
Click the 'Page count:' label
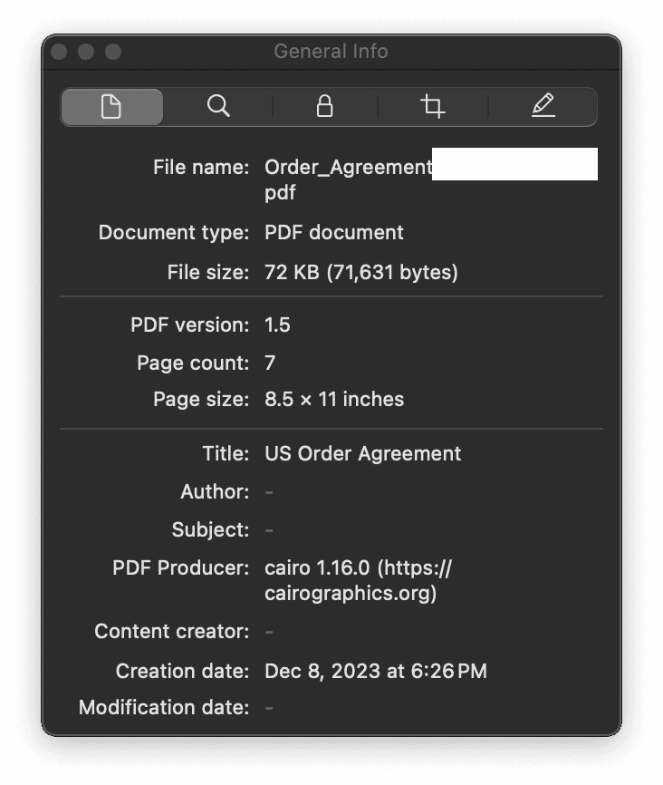(193, 363)
